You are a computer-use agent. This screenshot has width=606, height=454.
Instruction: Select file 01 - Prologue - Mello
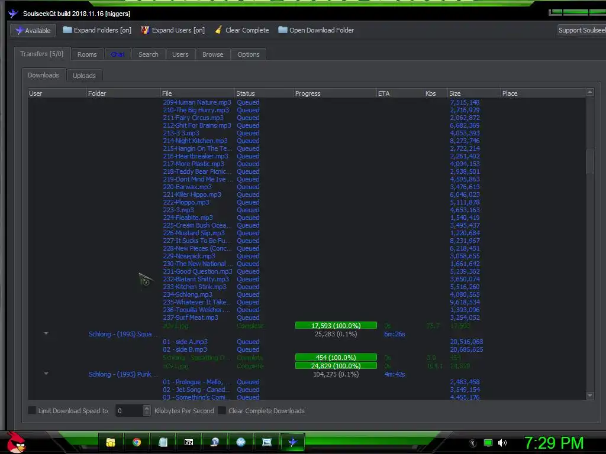[196, 382]
